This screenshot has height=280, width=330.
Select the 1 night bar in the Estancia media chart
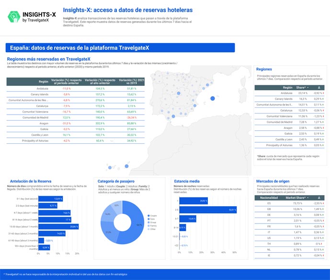(193, 201)
